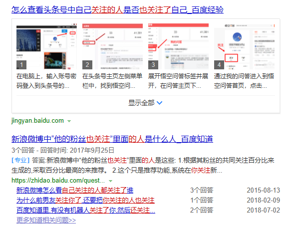Open link 百度知道里有没有机器人关注了你
Image resolution: width=289 pixels, height=226 pixels.
coord(86,210)
